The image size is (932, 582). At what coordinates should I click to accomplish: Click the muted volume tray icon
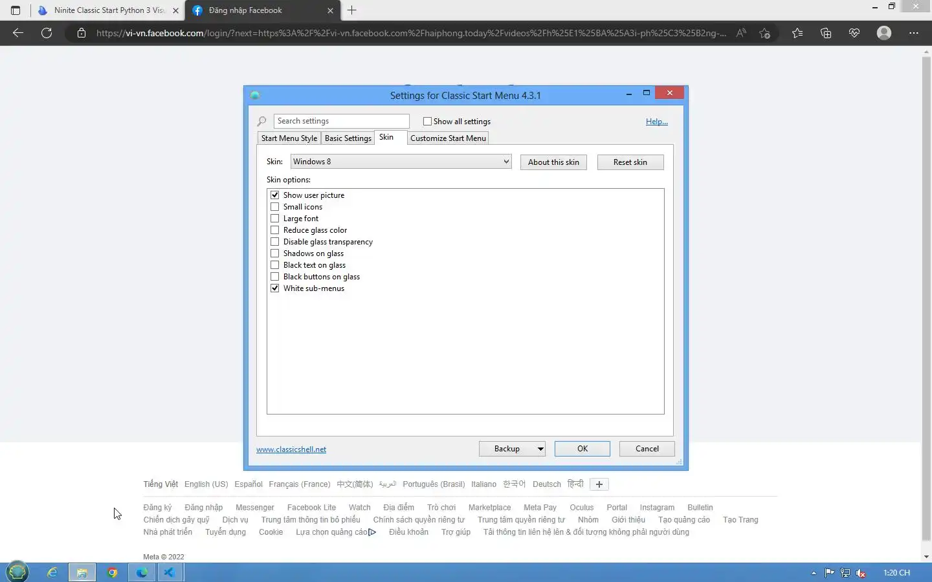point(861,572)
